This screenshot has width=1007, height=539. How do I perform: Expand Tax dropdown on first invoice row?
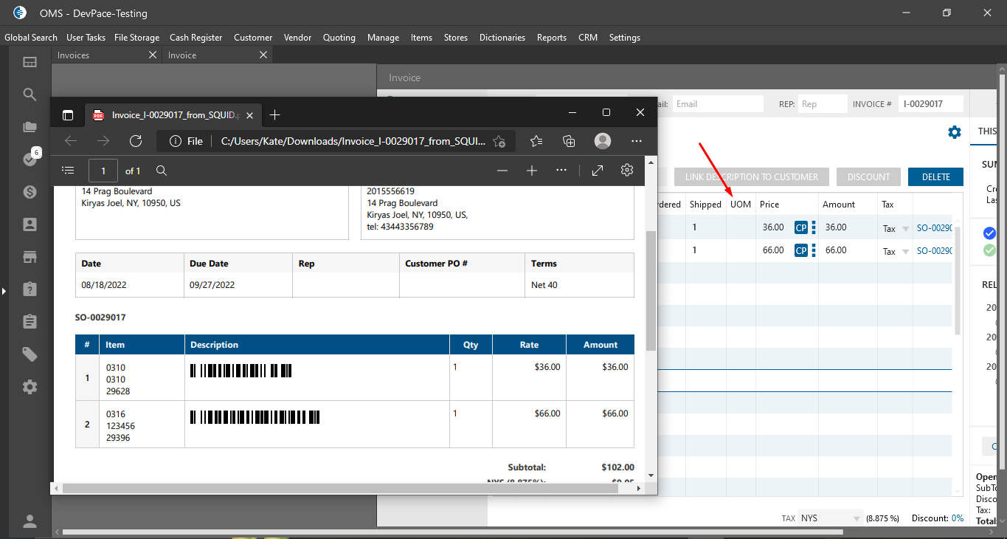[905, 229]
